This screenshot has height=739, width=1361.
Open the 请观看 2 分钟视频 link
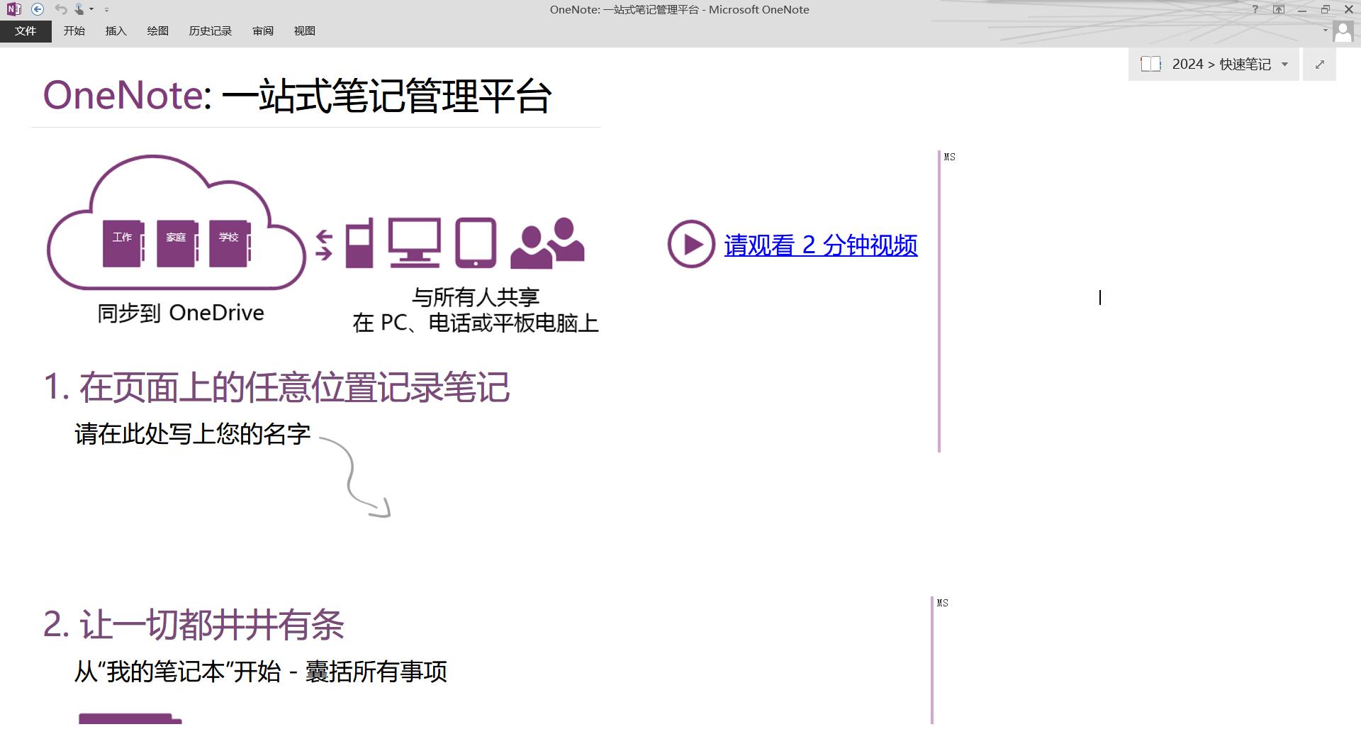(820, 245)
